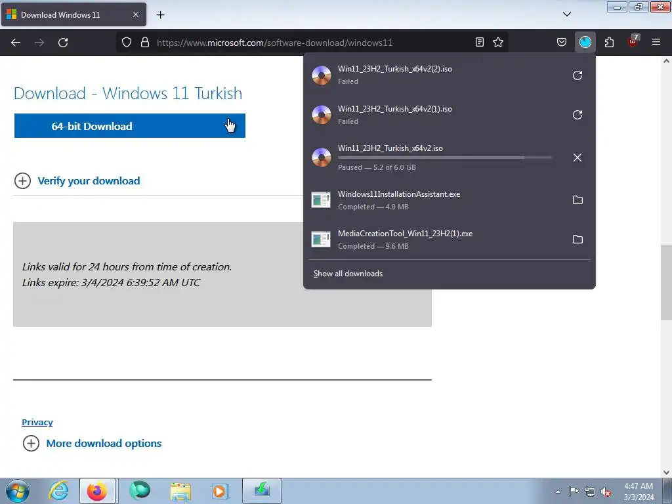Click the network tray icon
The width and height of the screenshot is (672, 504).
coord(590,492)
